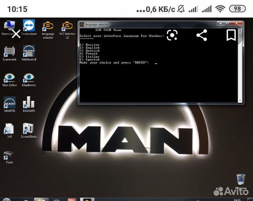Tap the muted notification bell icon

click(x=181, y=9)
